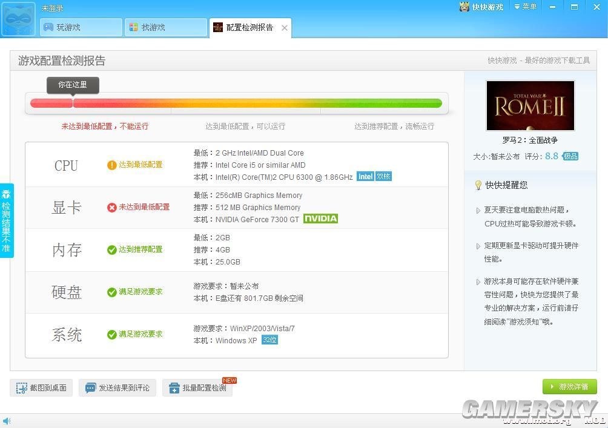
Task: Click the speaker volume icon in status bar
Action: pyautogui.click(x=7, y=421)
